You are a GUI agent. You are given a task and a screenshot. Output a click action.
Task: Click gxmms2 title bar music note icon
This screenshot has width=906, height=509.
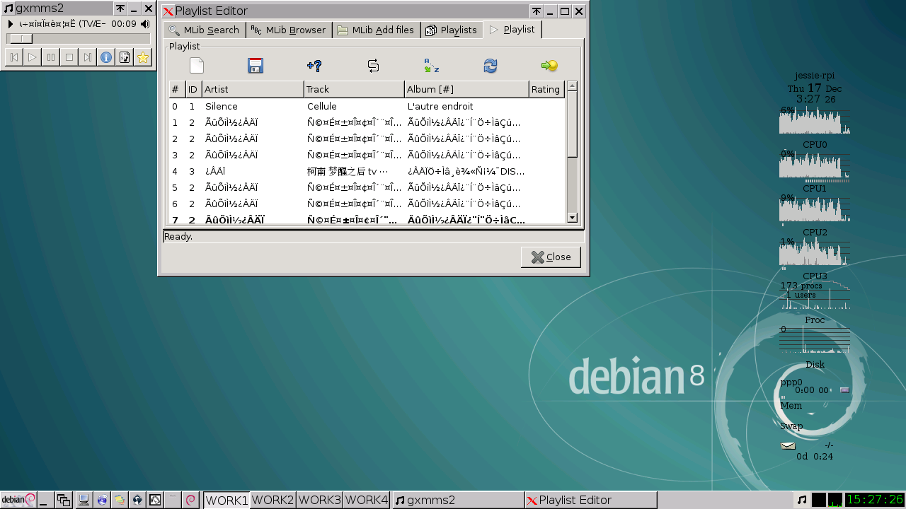(8, 8)
